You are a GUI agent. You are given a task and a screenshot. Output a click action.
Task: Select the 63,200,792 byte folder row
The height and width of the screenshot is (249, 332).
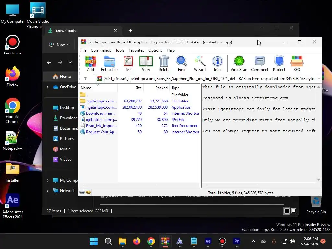click(x=139, y=101)
